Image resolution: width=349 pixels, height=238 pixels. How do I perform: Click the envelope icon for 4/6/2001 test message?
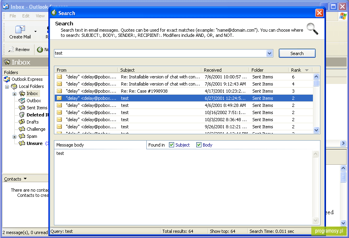[59, 105]
